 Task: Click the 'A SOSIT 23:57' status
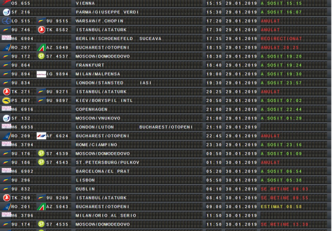281,83
